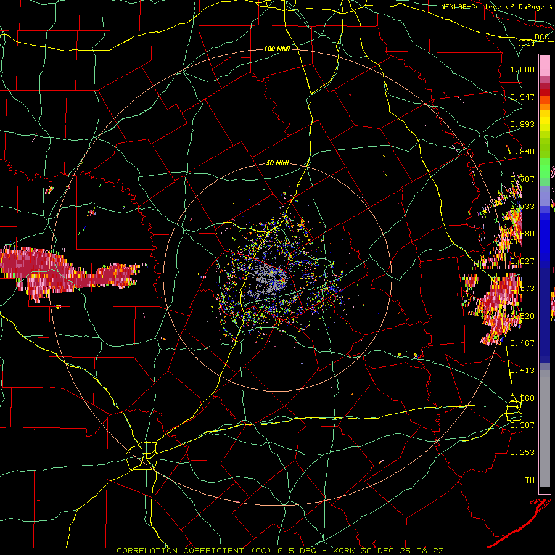Click the "[CC]" product label
Viewport: 555px width, 555px height.
tap(527, 43)
